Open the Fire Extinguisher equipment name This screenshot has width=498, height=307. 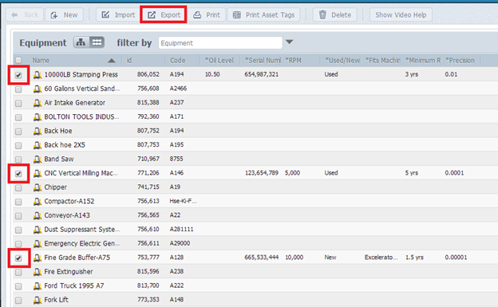click(x=69, y=271)
